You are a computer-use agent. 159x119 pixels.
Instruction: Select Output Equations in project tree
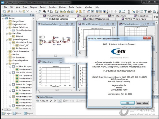pos(20,61)
